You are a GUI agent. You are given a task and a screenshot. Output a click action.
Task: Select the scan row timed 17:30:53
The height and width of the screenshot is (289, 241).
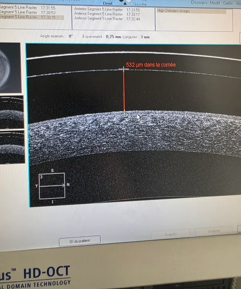point(28,13)
